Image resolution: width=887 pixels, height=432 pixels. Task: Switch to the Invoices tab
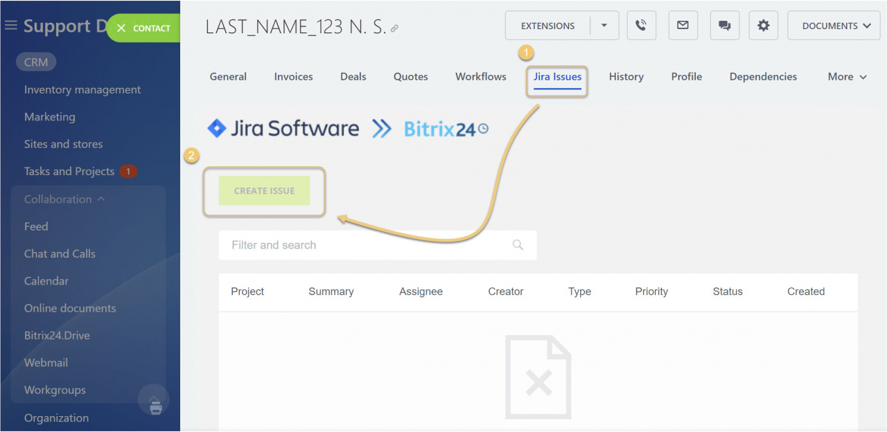click(293, 77)
